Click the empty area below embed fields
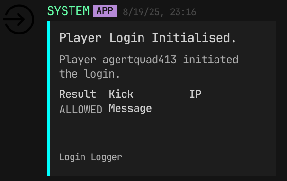This screenshot has width=287, height=181. [163, 133]
